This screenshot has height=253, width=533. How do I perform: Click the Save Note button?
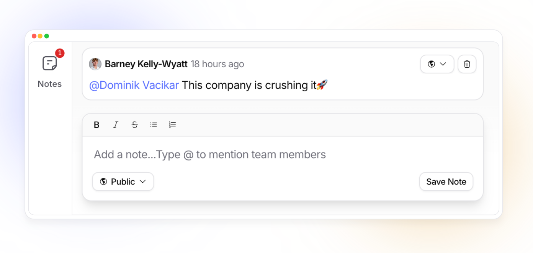(x=446, y=182)
